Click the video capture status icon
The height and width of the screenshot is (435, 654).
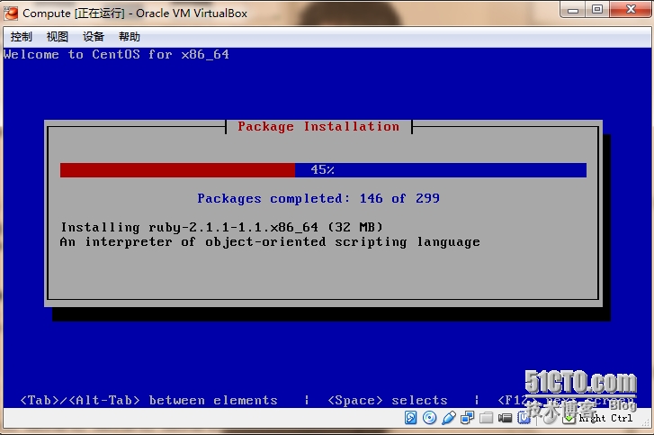(x=505, y=418)
